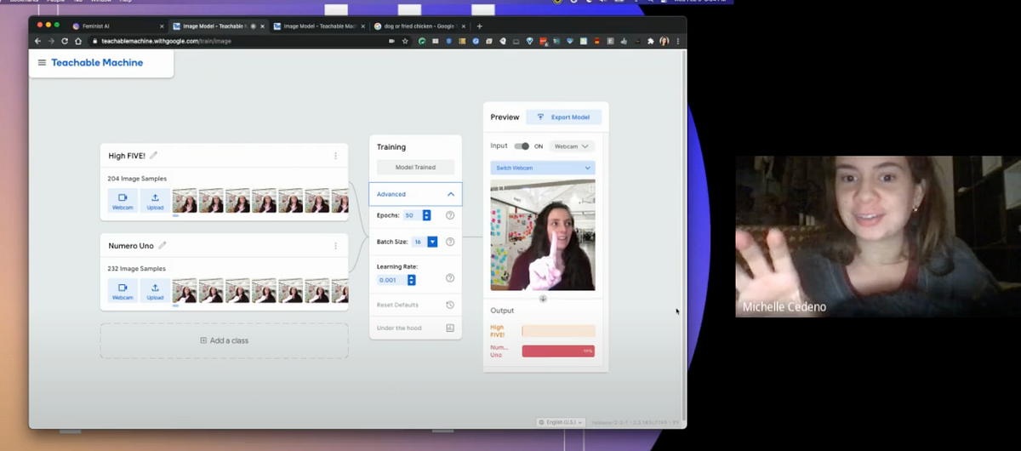Click the down arrow below webcam preview
This screenshot has height=451, width=1021.
coord(543,299)
